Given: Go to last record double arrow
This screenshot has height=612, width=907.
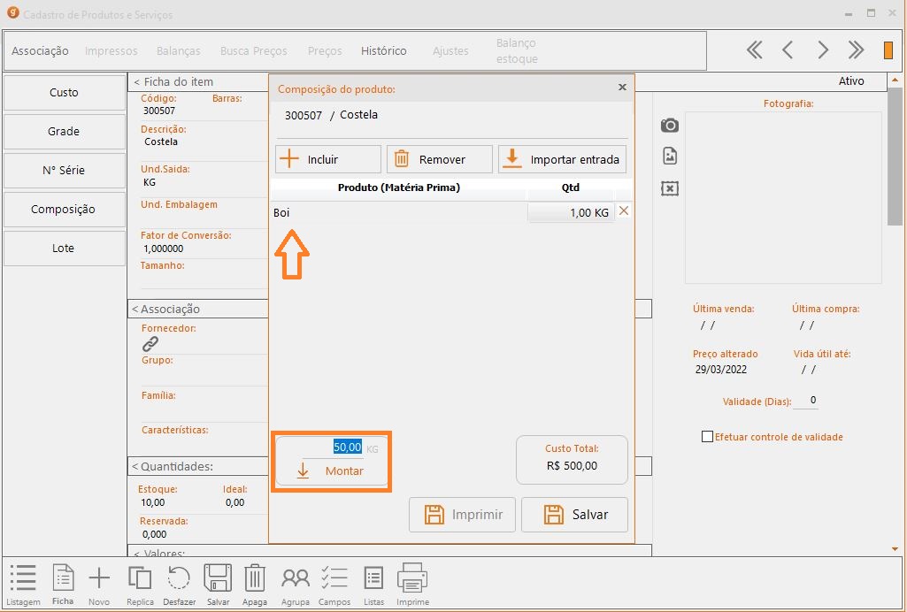Looking at the screenshot, I should coord(856,50).
